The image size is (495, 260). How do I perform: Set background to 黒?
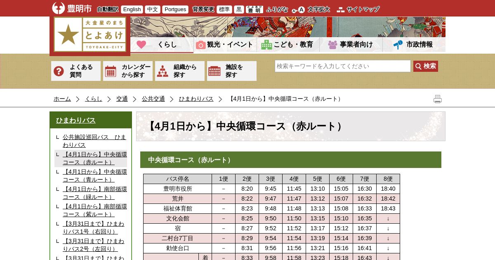point(239,9)
